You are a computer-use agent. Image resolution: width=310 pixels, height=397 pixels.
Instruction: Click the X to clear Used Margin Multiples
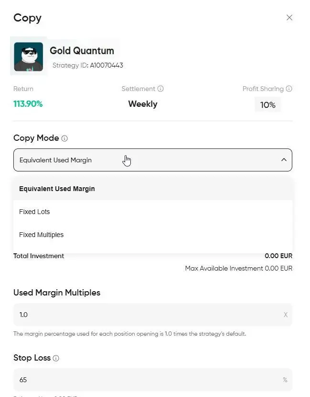(285, 315)
